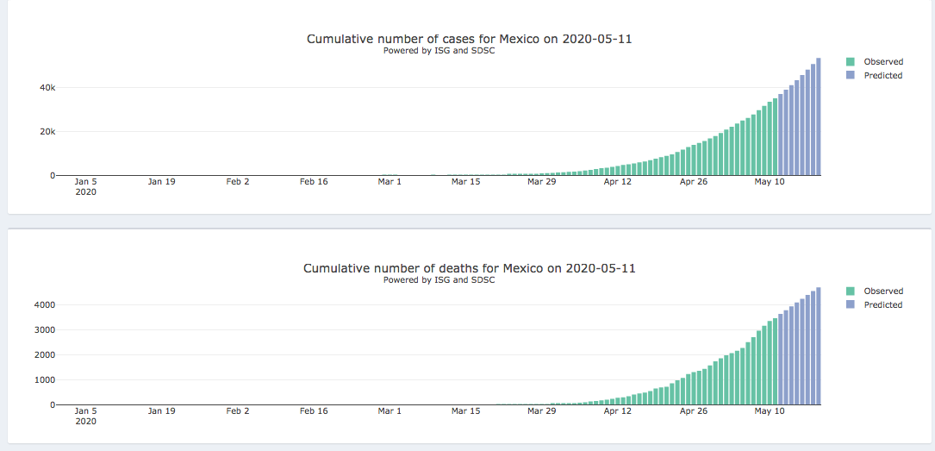Select the cumulative deaths chart title
Viewport: 935px width, 451px height.
[469, 268]
